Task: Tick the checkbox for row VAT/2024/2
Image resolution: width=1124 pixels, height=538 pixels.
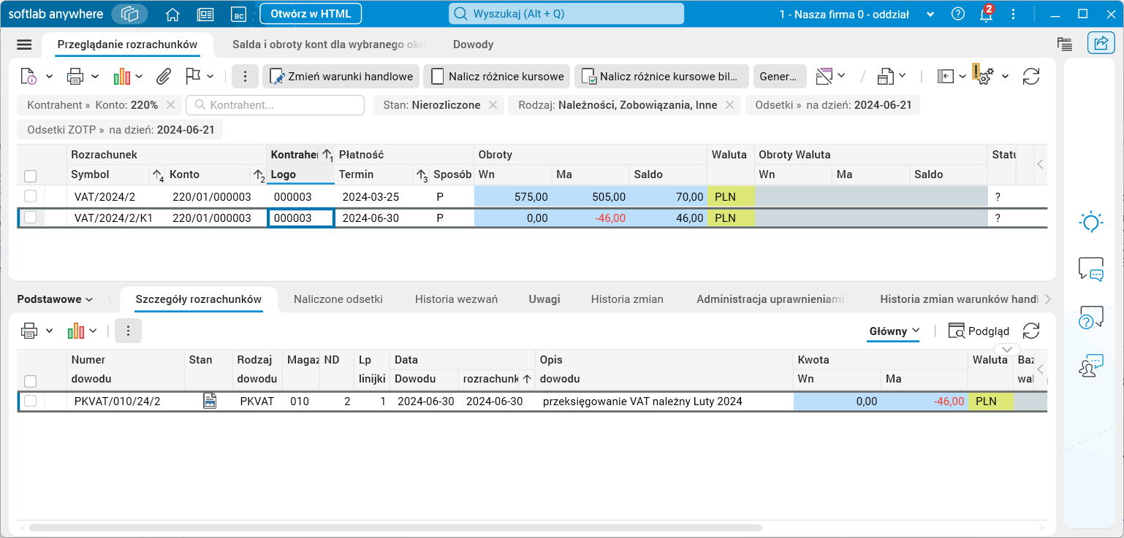Action: [31, 196]
